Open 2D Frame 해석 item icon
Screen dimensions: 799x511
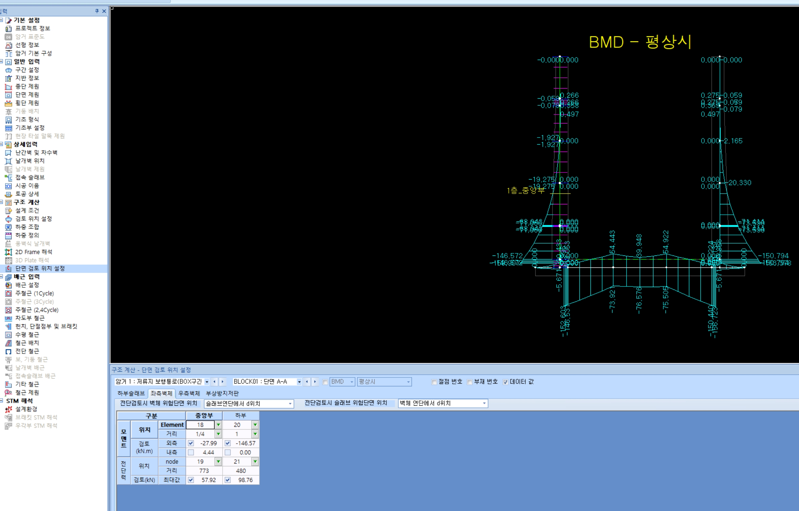click(9, 252)
